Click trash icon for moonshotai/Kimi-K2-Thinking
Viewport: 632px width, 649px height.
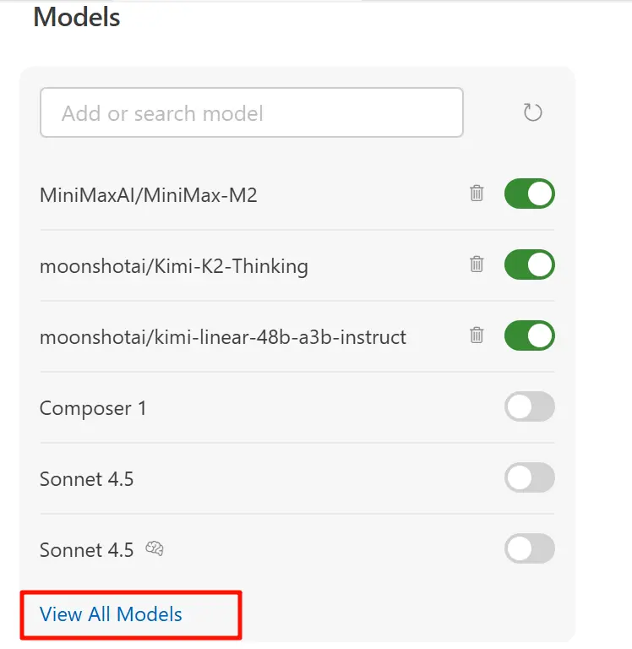coord(477,265)
